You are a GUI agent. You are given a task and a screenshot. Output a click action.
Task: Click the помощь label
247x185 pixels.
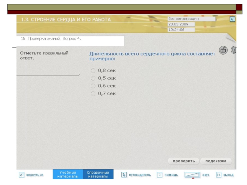click(171, 175)
